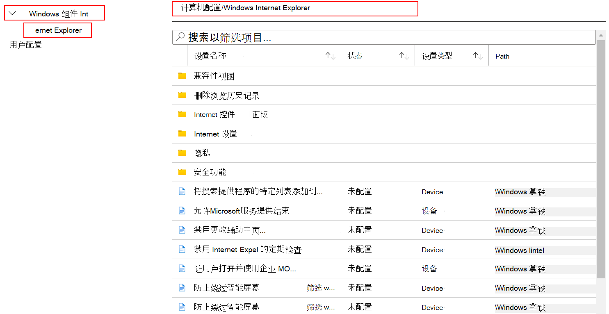Sort by 状态 using its arrows

click(x=404, y=56)
